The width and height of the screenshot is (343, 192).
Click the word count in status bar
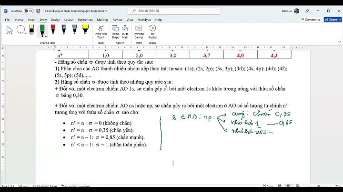24,186
